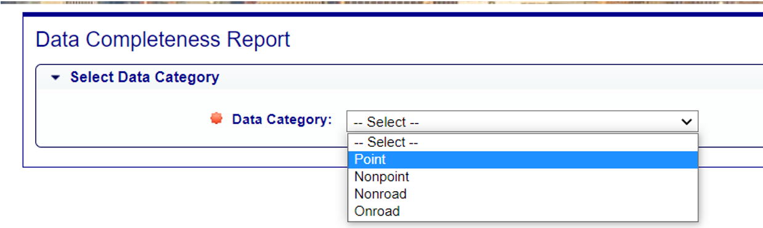
Task: Click blank panel area left of required marker
Action: pos(123,119)
